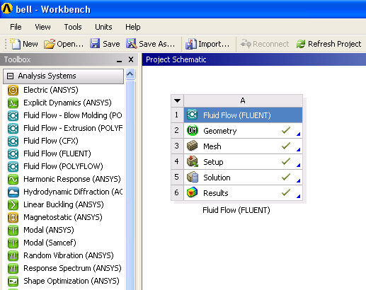Select the Solution text in row 5
The width and height of the screenshot is (366, 290).
click(x=217, y=178)
